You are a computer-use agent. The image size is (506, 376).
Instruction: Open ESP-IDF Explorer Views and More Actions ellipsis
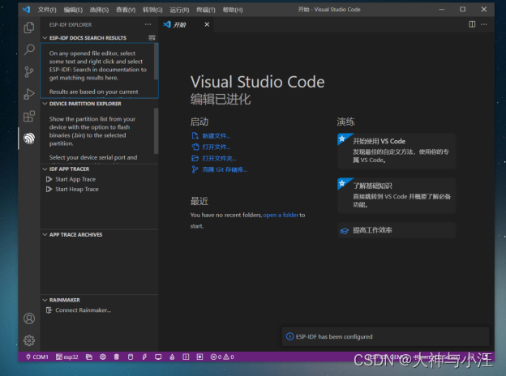click(x=148, y=24)
